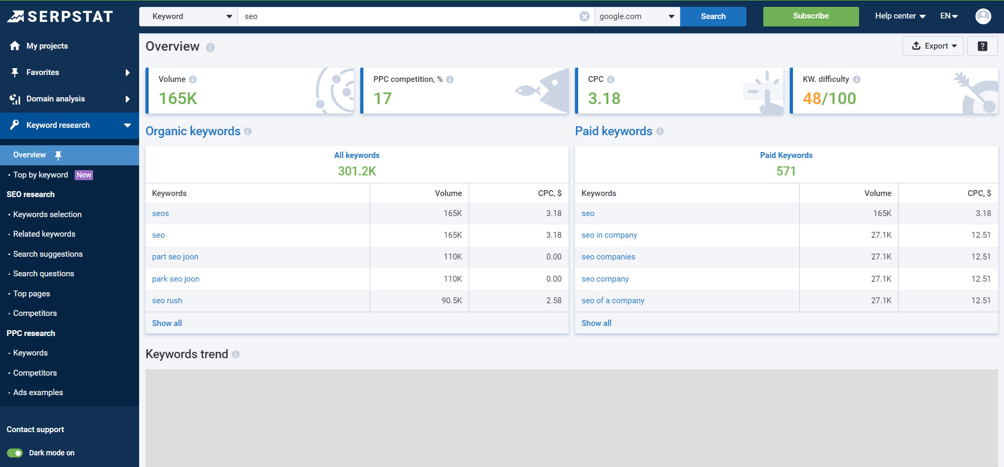Open My projects via the home icon
Viewport: 1004px width, 467px height.
(x=15, y=46)
